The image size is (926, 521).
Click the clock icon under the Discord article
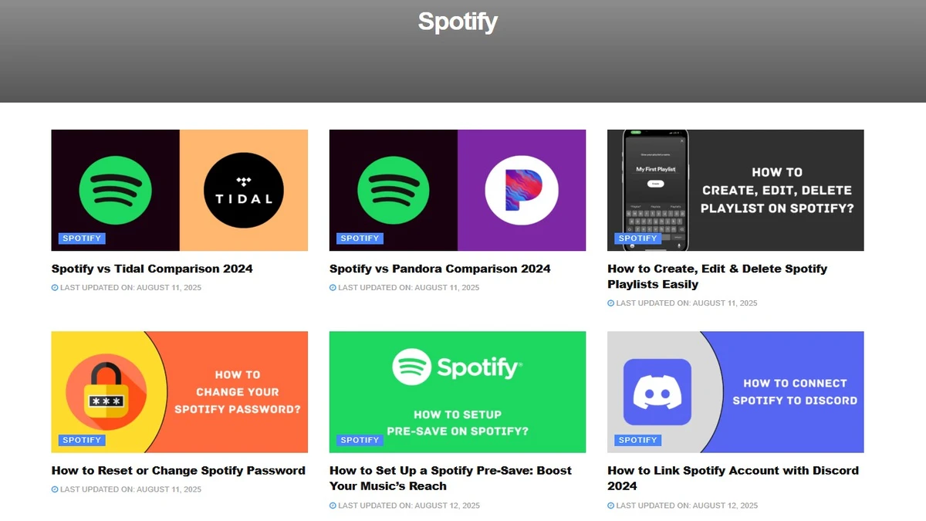(611, 506)
